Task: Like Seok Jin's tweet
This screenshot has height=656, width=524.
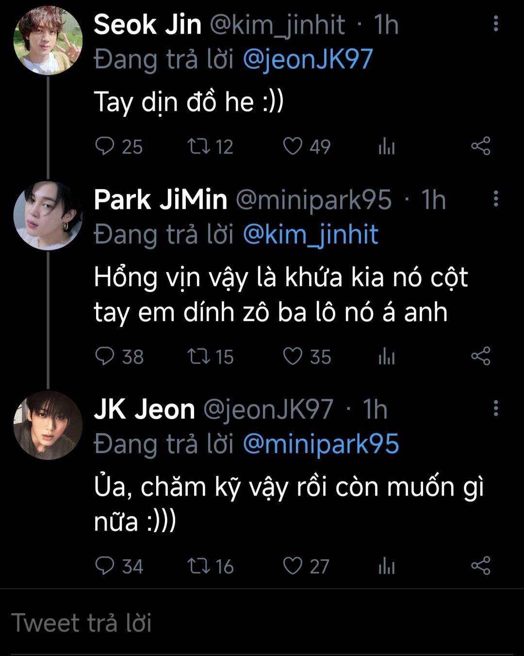Action: (x=293, y=146)
